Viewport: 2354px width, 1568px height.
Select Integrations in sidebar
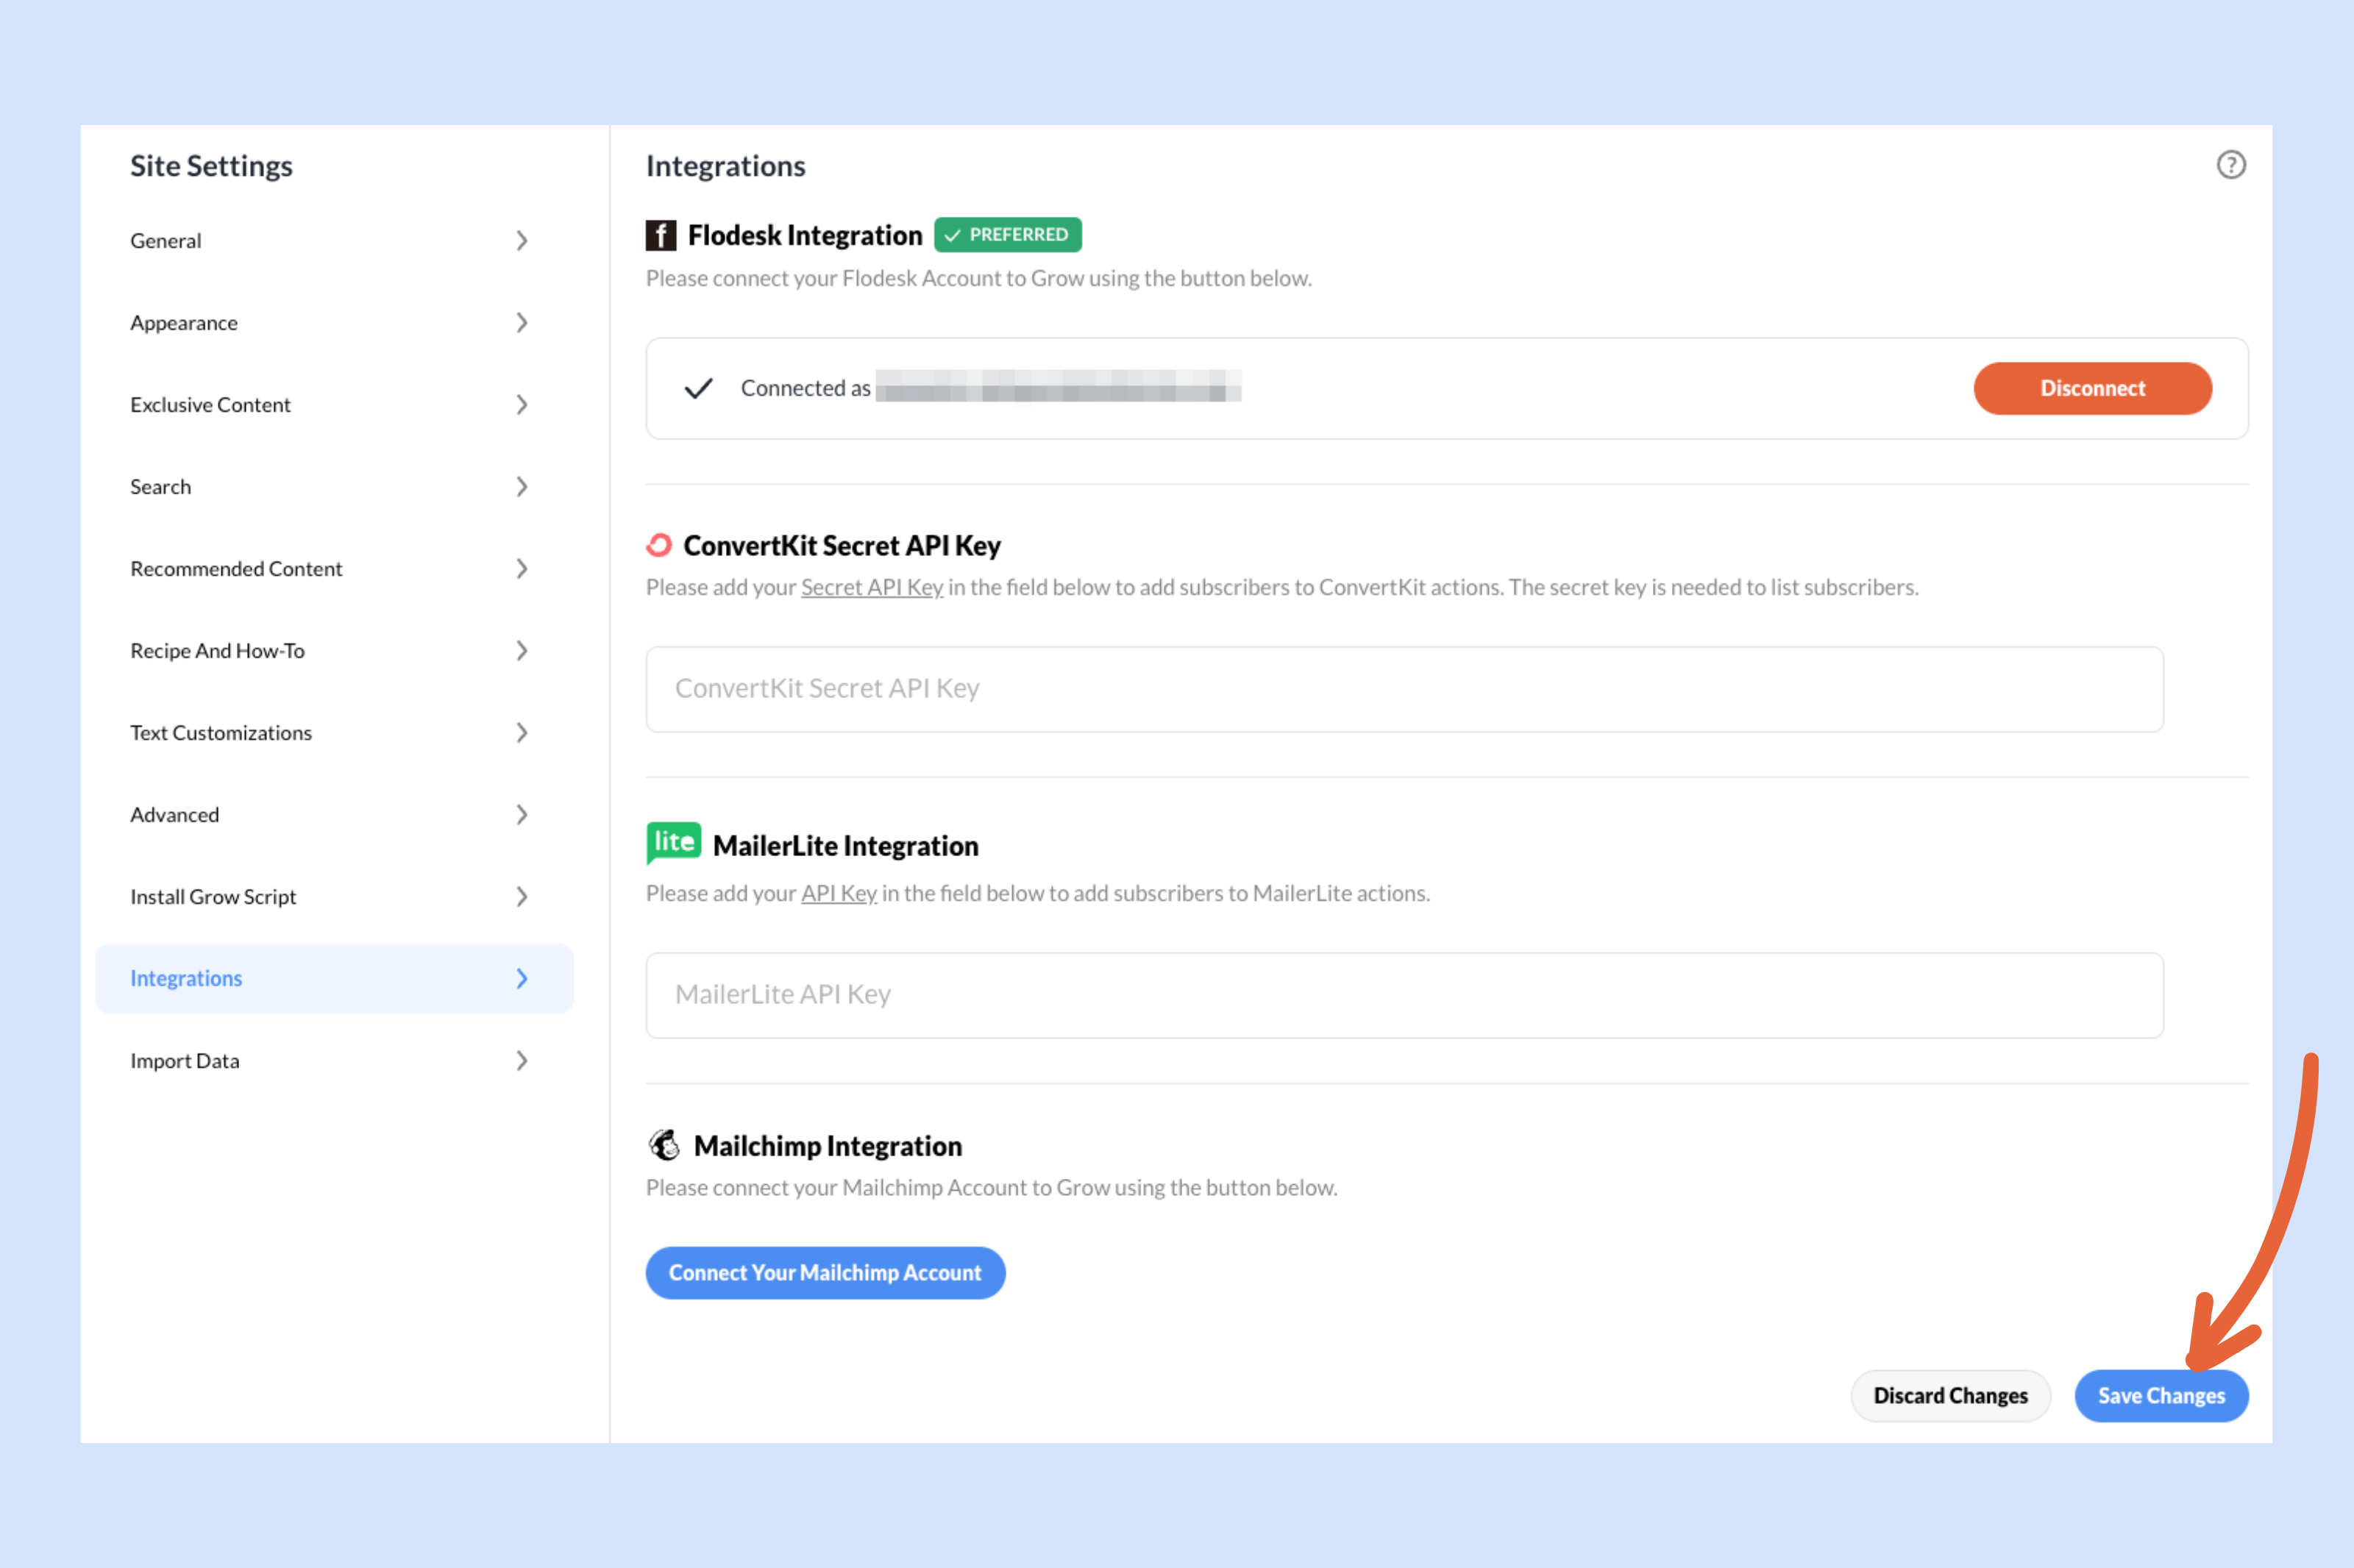[x=334, y=979]
